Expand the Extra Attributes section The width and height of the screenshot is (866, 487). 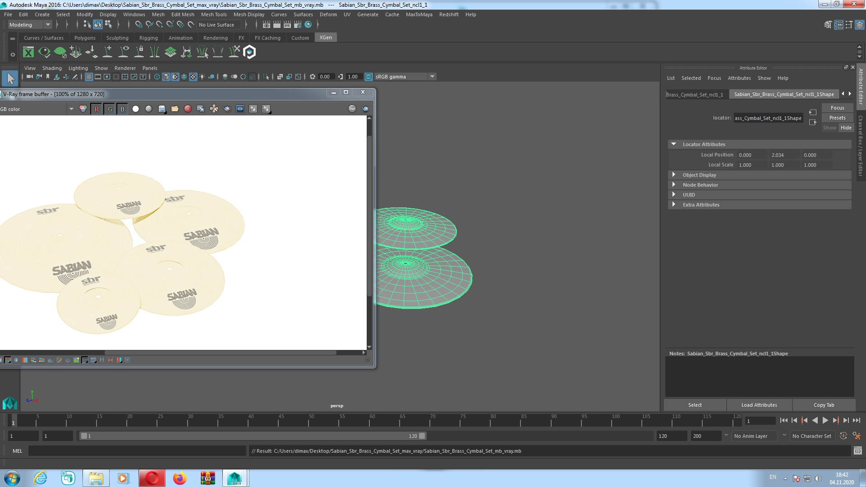tap(760, 205)
